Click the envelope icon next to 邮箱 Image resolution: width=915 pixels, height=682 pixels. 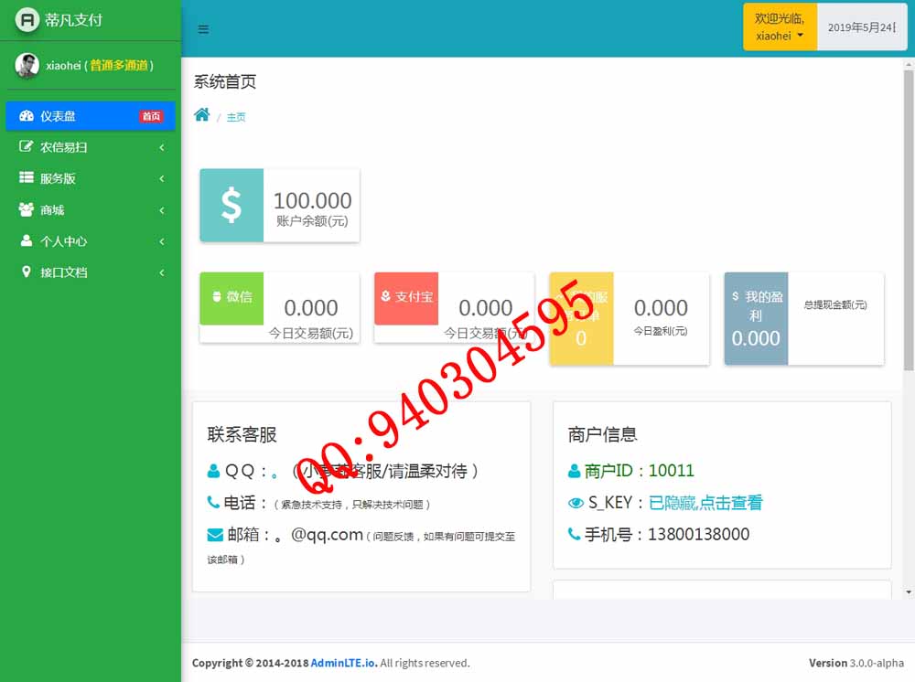point(215,535)
